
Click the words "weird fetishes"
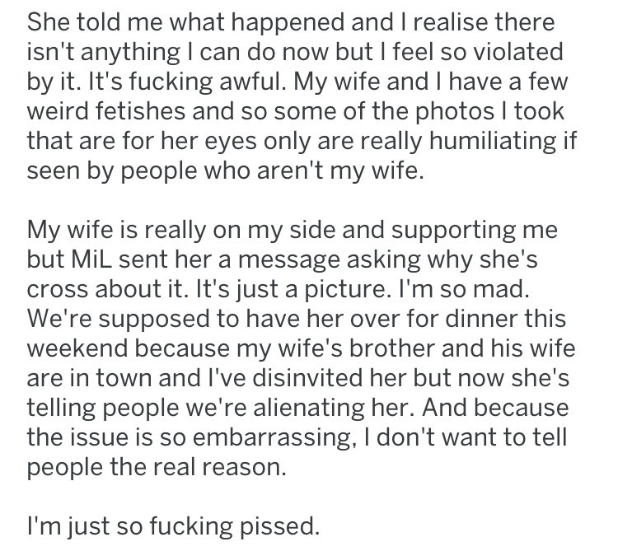coord(105,111)
